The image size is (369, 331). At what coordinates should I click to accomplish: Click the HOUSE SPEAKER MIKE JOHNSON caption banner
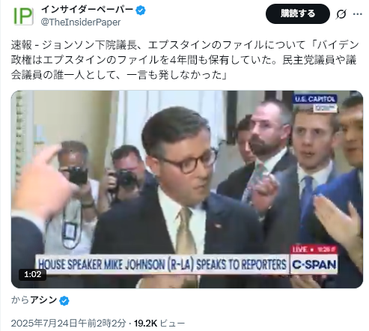162,264
